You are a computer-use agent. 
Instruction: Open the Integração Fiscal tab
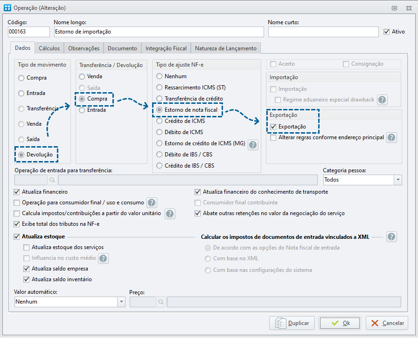coord(166,48)
